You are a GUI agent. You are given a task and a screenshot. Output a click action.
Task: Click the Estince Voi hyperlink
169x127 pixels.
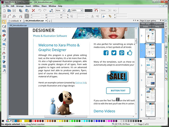(x=81, y=83)
